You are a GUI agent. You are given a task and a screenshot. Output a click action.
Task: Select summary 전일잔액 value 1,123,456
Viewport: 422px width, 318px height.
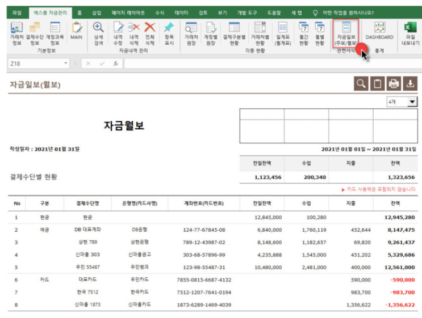[268, 177]
